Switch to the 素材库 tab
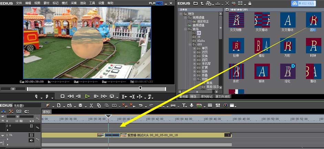Image resolution: width=324 pixels, height=149 pixels. [183, 96]
